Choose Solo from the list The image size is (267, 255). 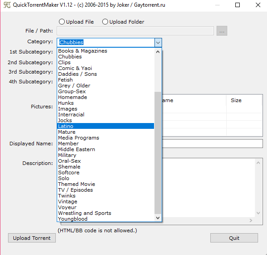(105, 178)
